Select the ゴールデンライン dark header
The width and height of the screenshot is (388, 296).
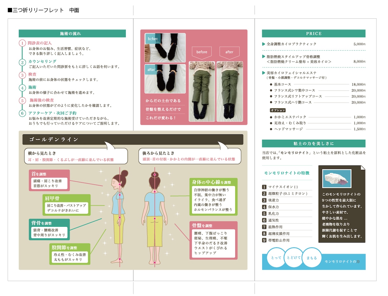133,139
